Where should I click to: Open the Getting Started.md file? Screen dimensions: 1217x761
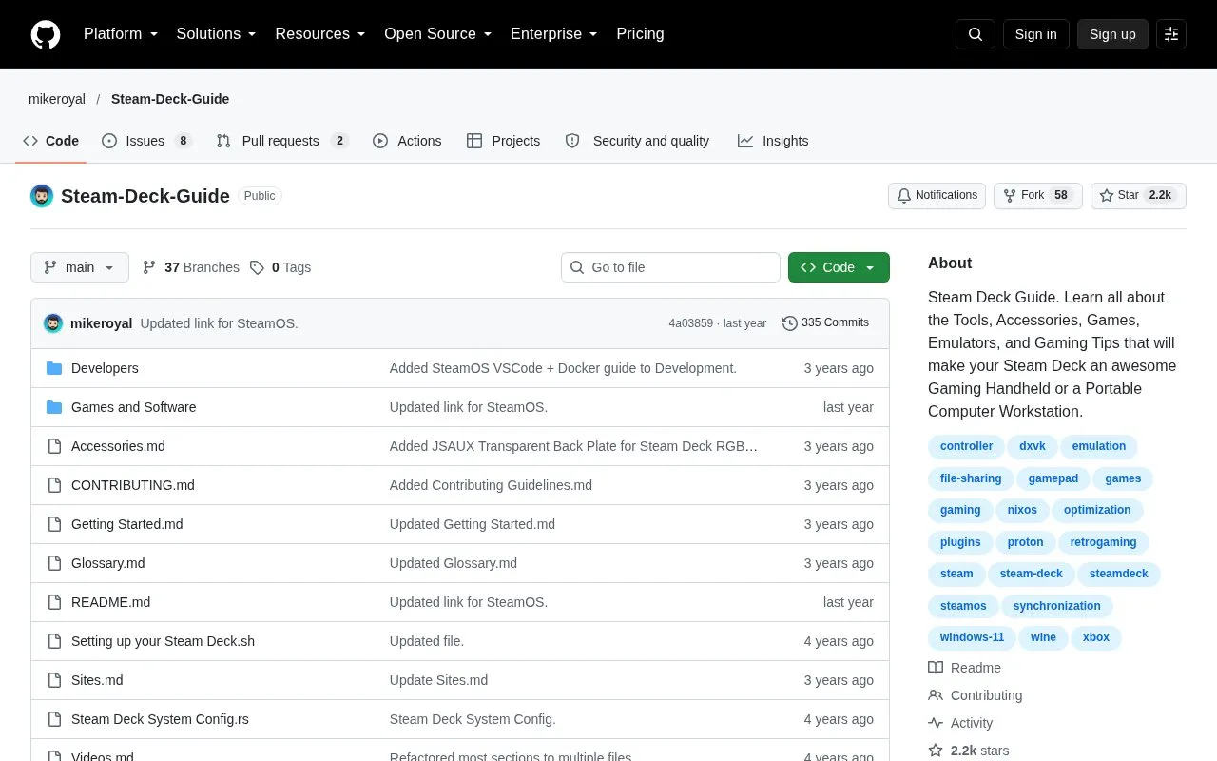point(127,524)
